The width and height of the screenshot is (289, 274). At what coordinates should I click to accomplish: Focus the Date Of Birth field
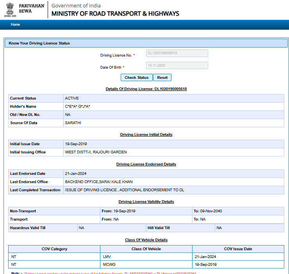(x=177, y=66)
